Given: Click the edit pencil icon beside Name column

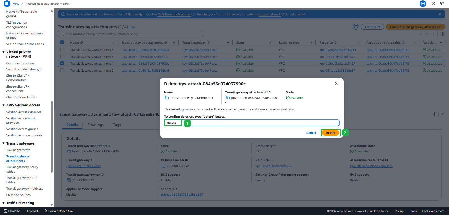Looking at the screenshot, I should point(81,43).
